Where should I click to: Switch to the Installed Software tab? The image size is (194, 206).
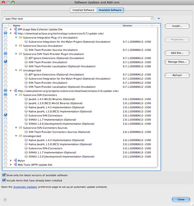click(x=83, y=10)
